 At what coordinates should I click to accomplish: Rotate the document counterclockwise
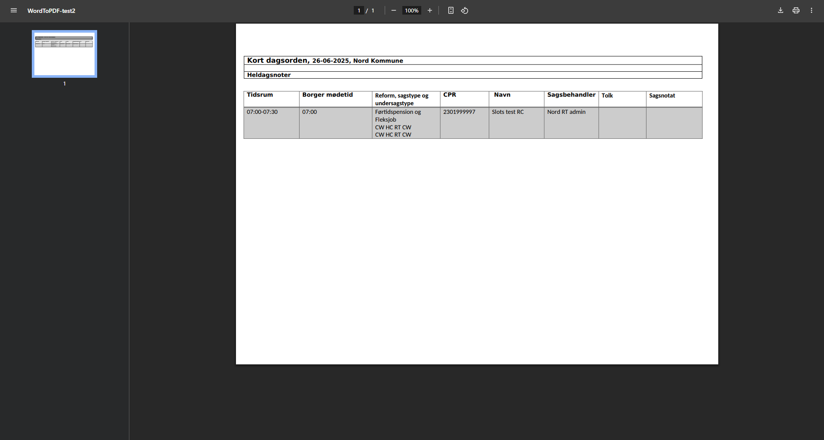465,11
